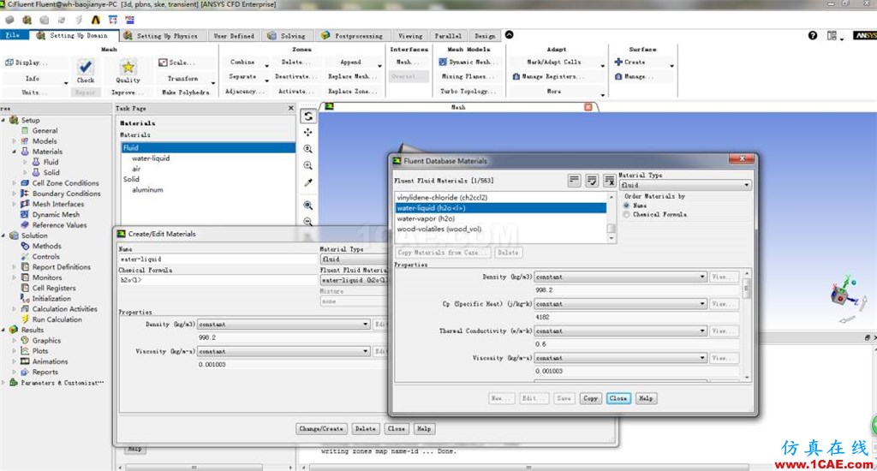Click the select-all list icon in Database Materials

coord(592,180)
